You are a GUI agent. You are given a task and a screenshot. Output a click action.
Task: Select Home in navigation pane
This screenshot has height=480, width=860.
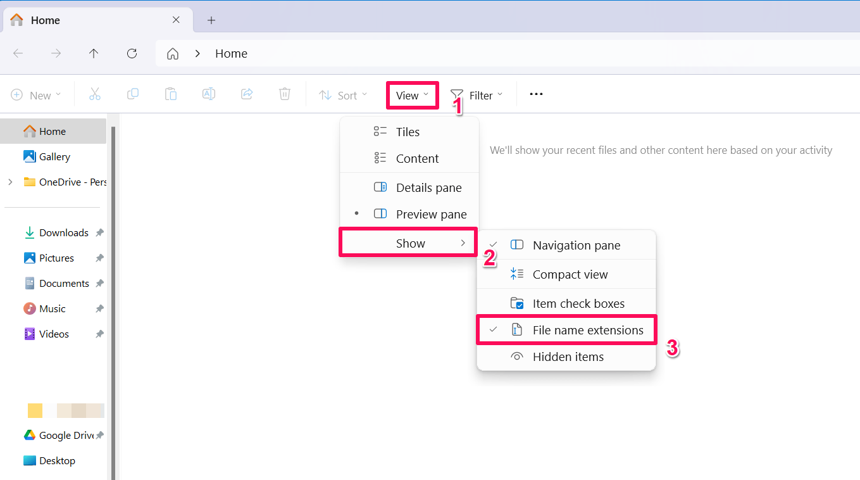[x=53, y=131]
